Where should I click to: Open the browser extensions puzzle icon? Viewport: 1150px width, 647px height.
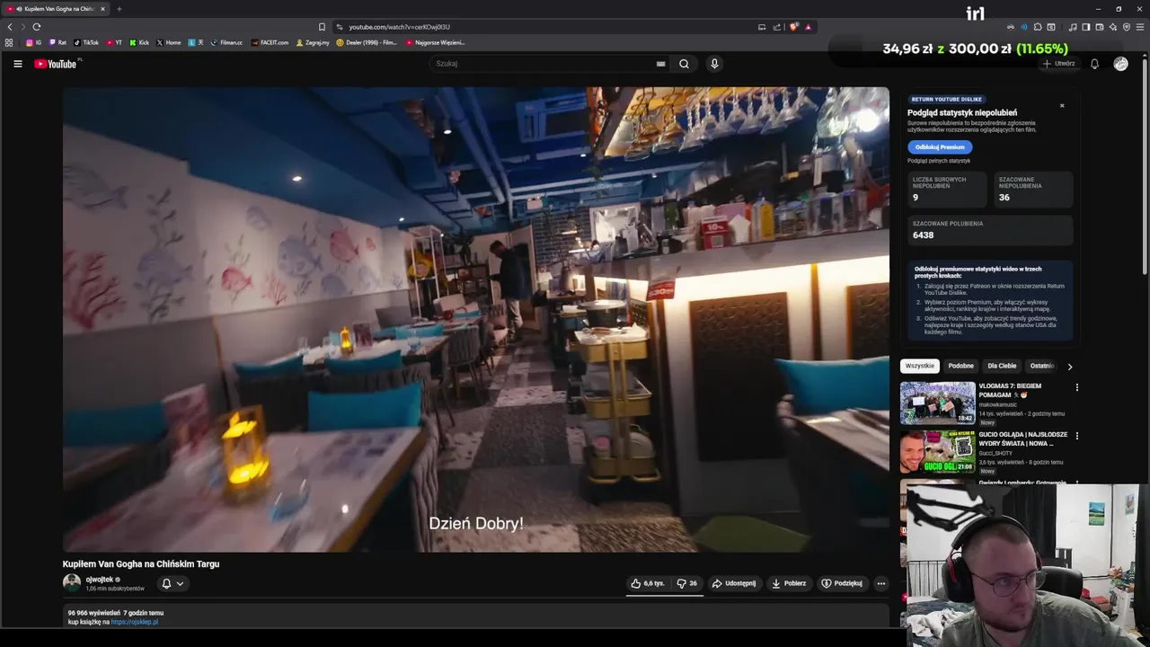point(1038,27)
